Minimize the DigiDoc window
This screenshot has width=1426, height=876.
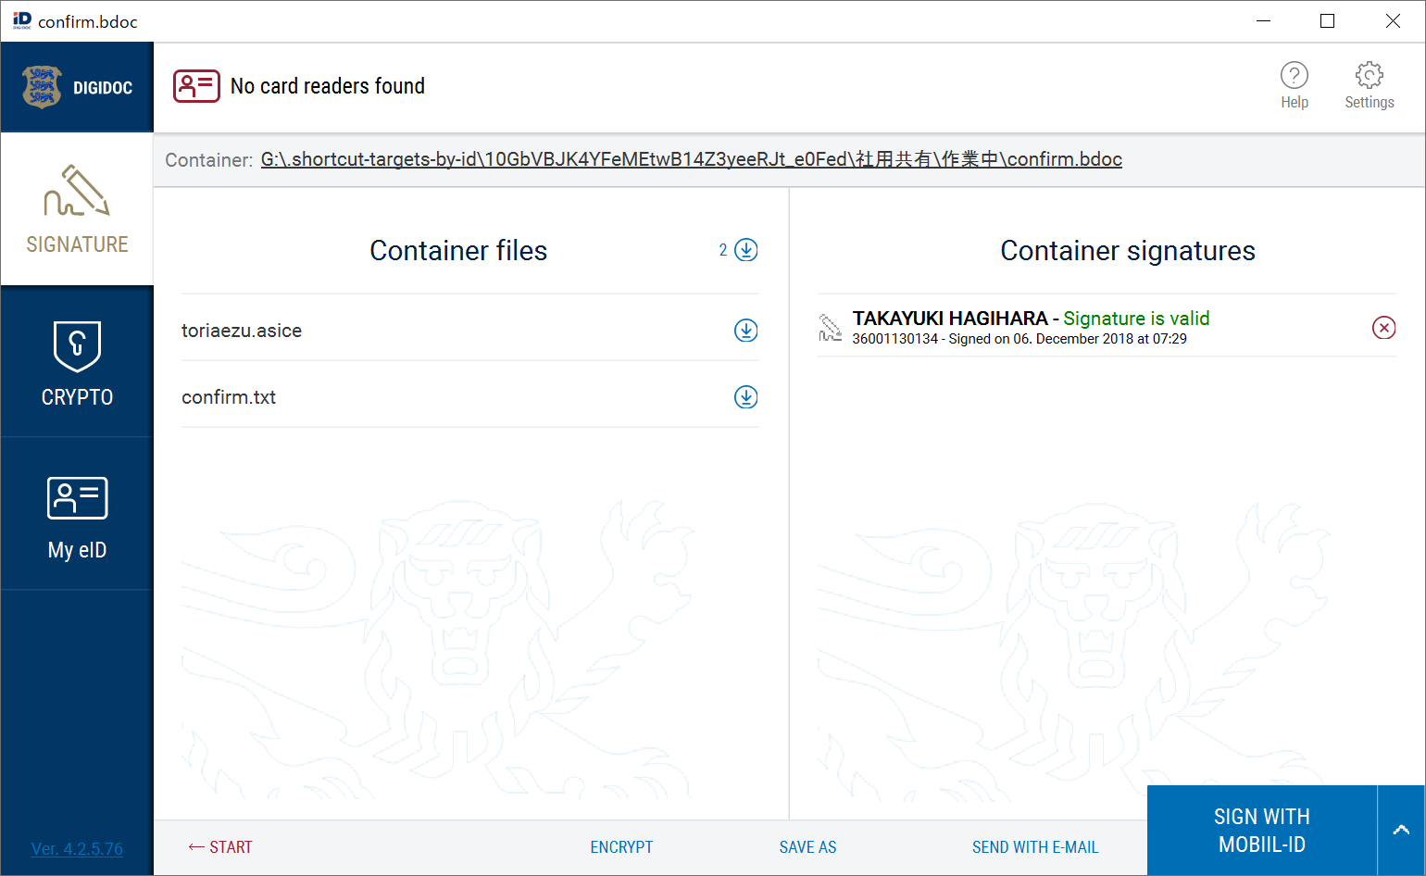tap(1263, 21)
